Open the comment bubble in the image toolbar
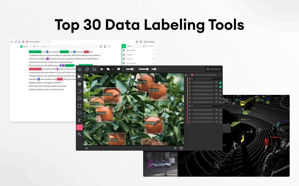The width and height of the screenshot is (299, 186). 118,69
